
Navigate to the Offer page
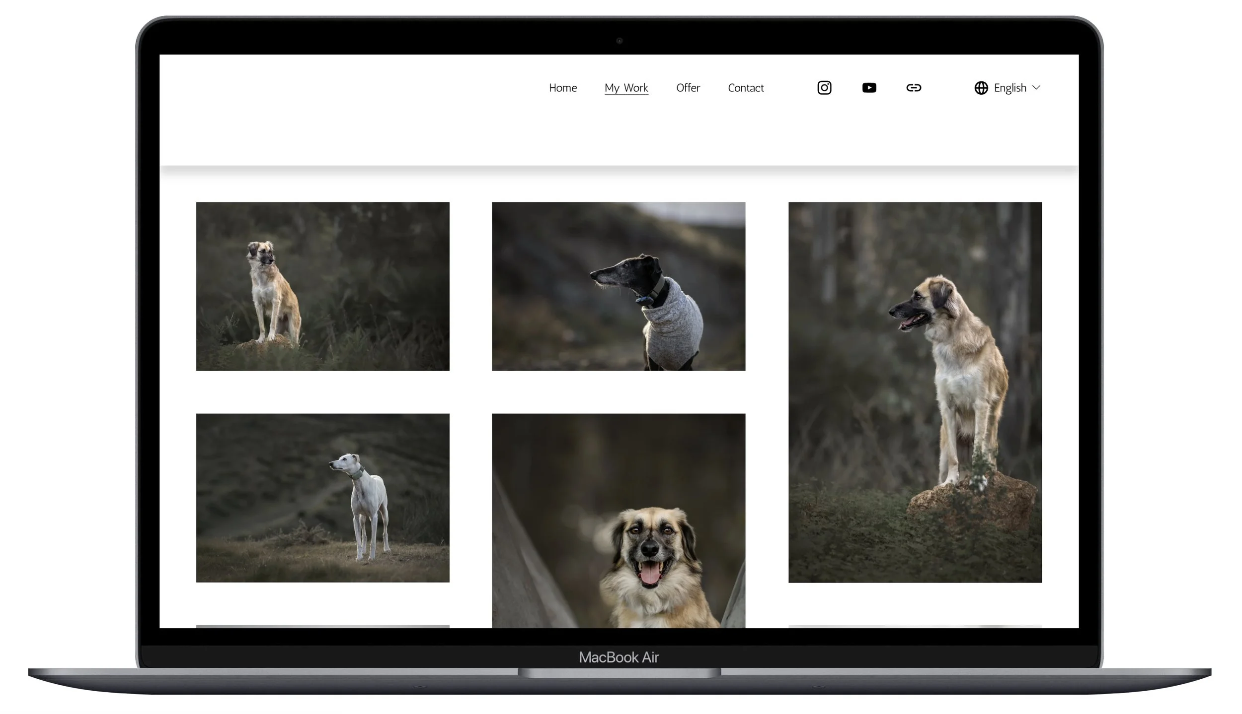(688, 88)
